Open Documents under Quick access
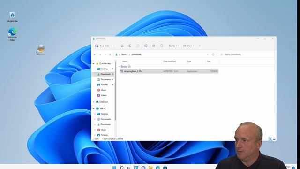Screen dimensions: 300x169 click(x=105, y=79)
